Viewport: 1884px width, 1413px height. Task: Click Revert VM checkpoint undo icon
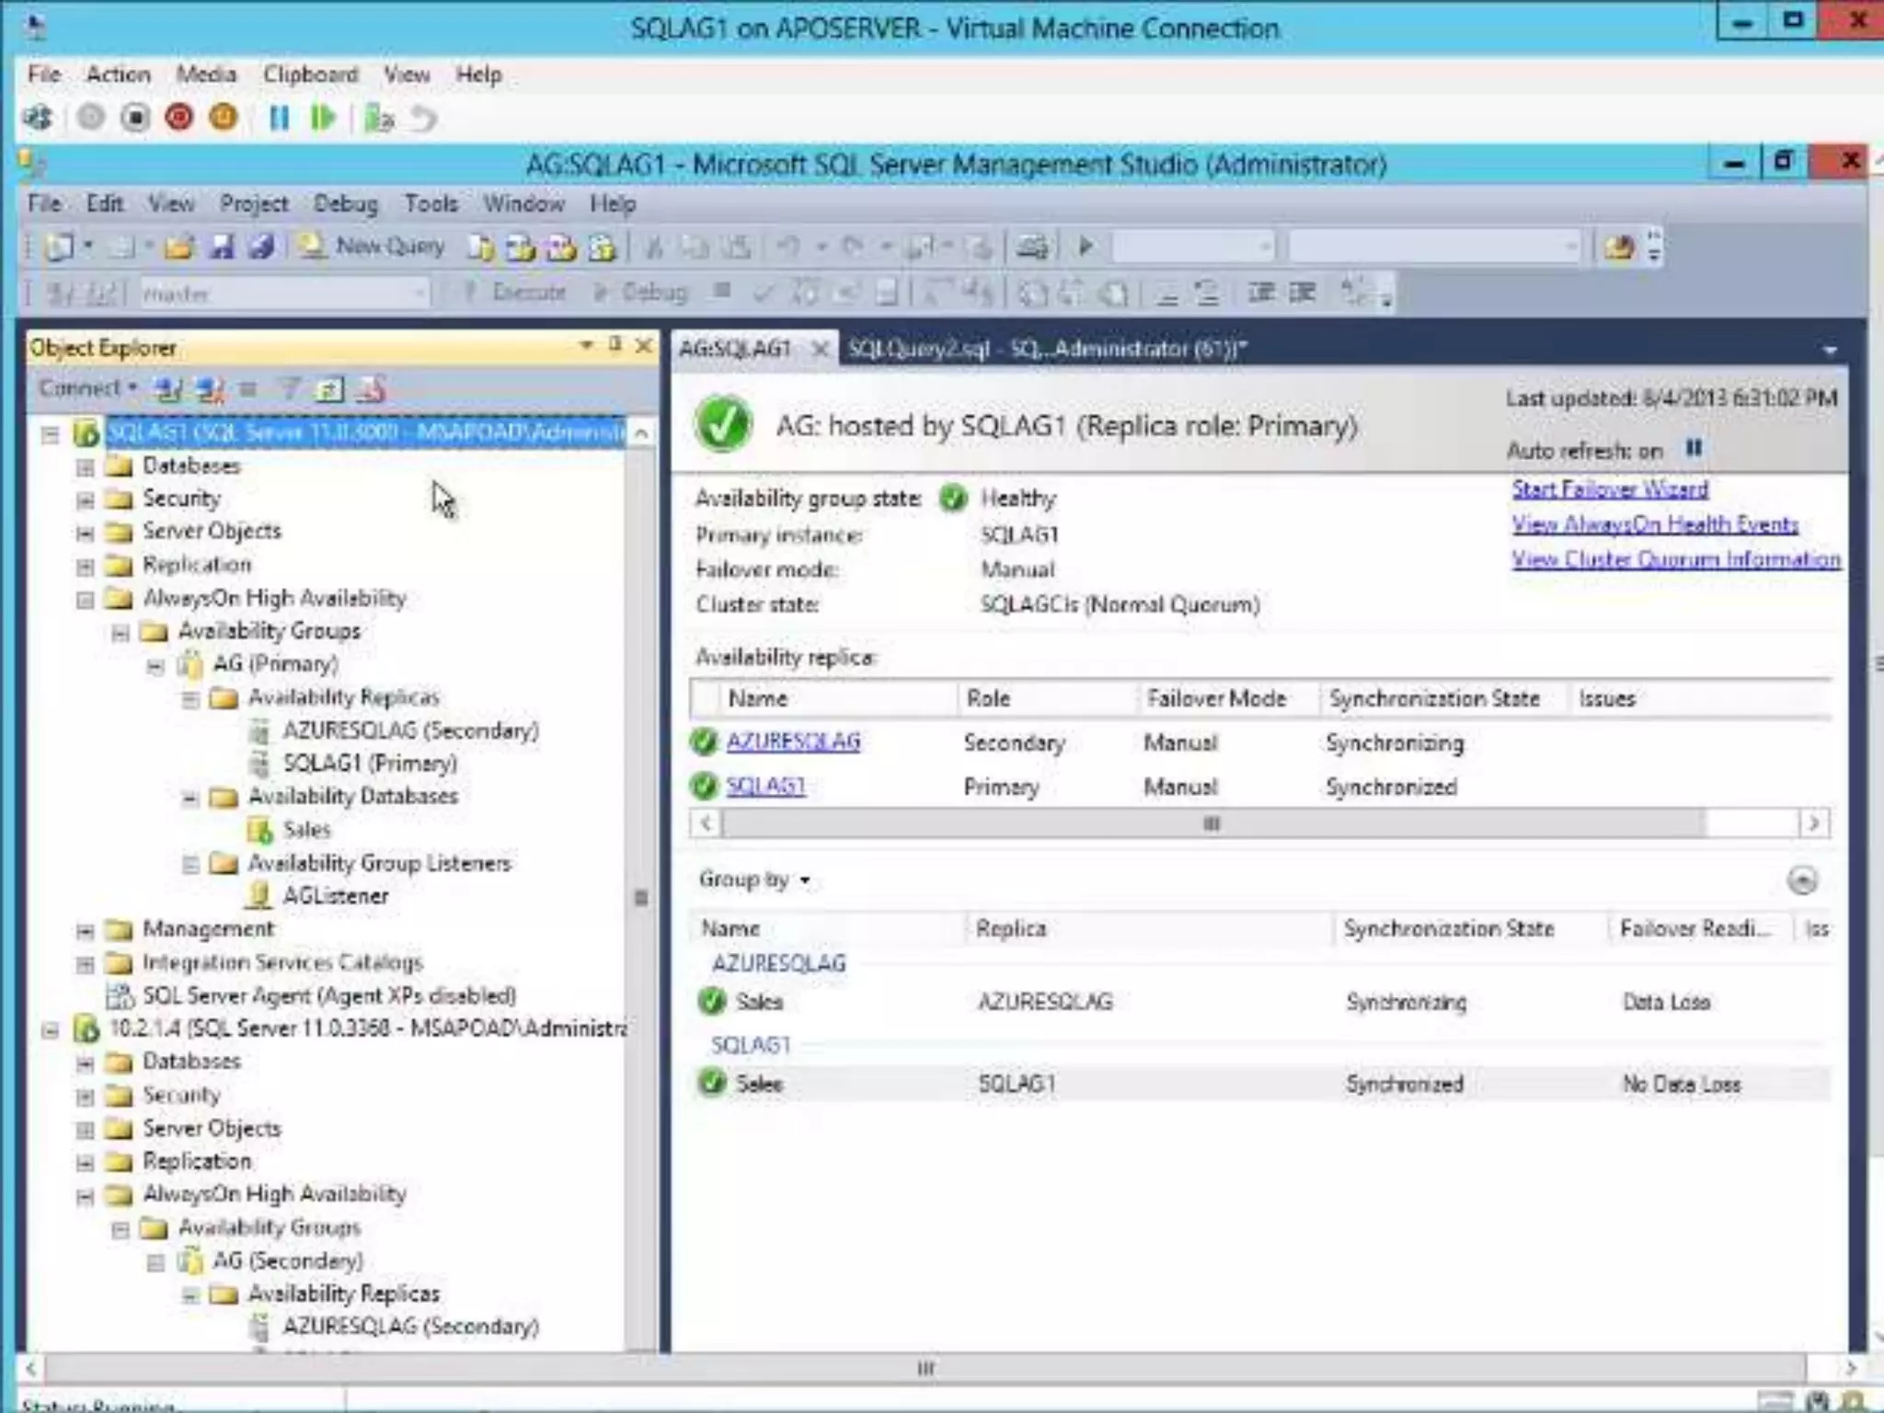coord(423,119)
